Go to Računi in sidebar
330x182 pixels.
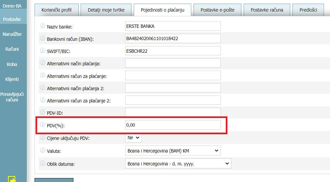12,49
